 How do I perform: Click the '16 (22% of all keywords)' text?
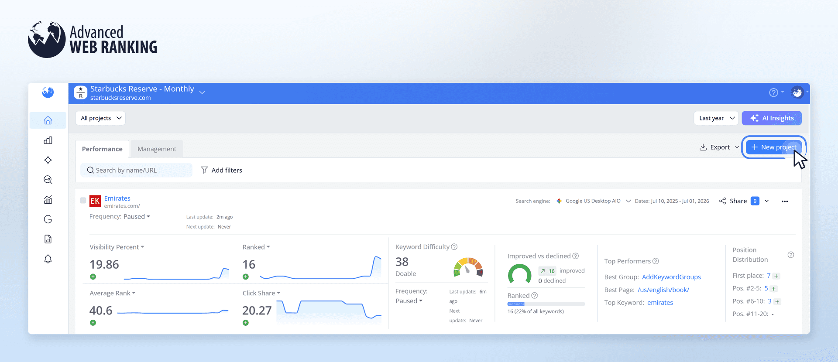536,311
